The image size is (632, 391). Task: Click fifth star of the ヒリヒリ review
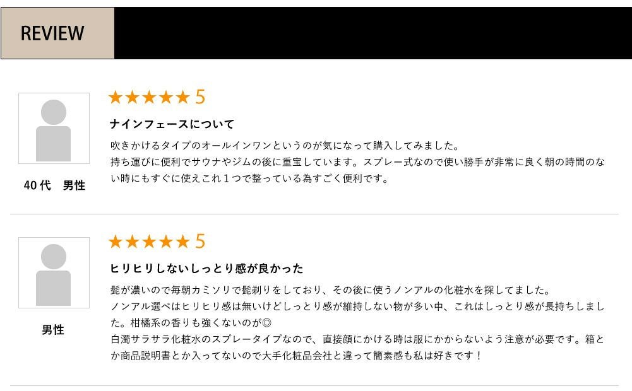(182, 242)
